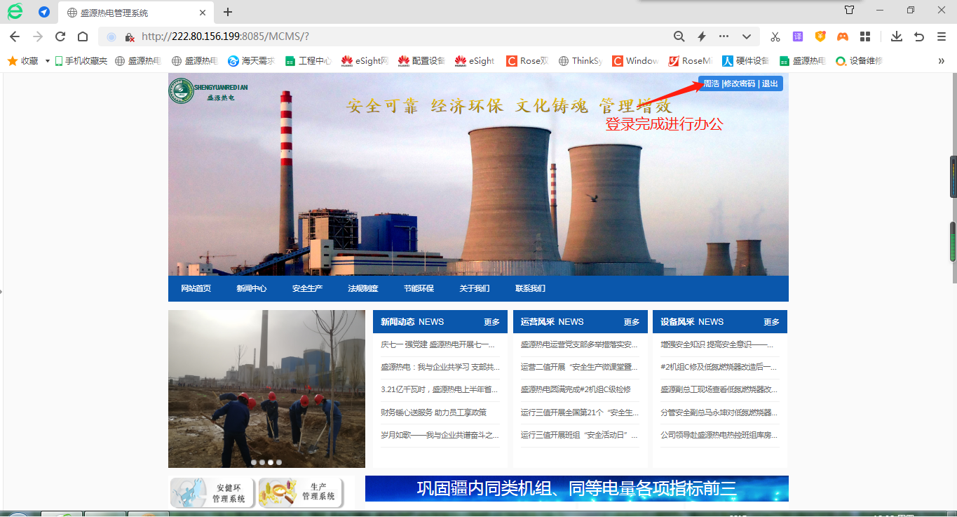Open news item 岁月如歌——我与企业共谱奋斗之
The image size is (957, 517).
pyautogui.click(x=439, y=435)
